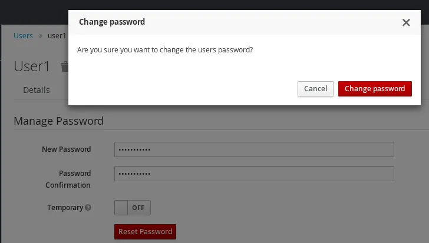Click the breadcrumb chevron separator after Users
Image resolution: width=429 pixels, height=243 pixels.
pos(41,36)
